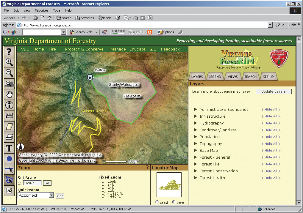
Task: Click Go! button next to Set Scale
Action: tap(47, 183)
